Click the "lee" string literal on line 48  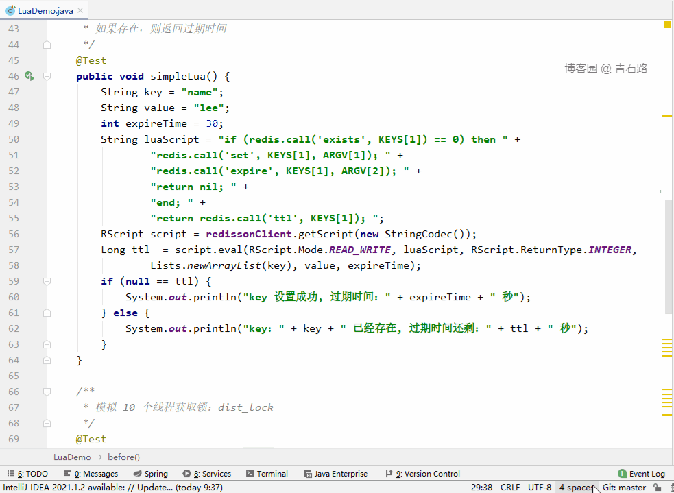pyautogui.click(x=209, y=108)
